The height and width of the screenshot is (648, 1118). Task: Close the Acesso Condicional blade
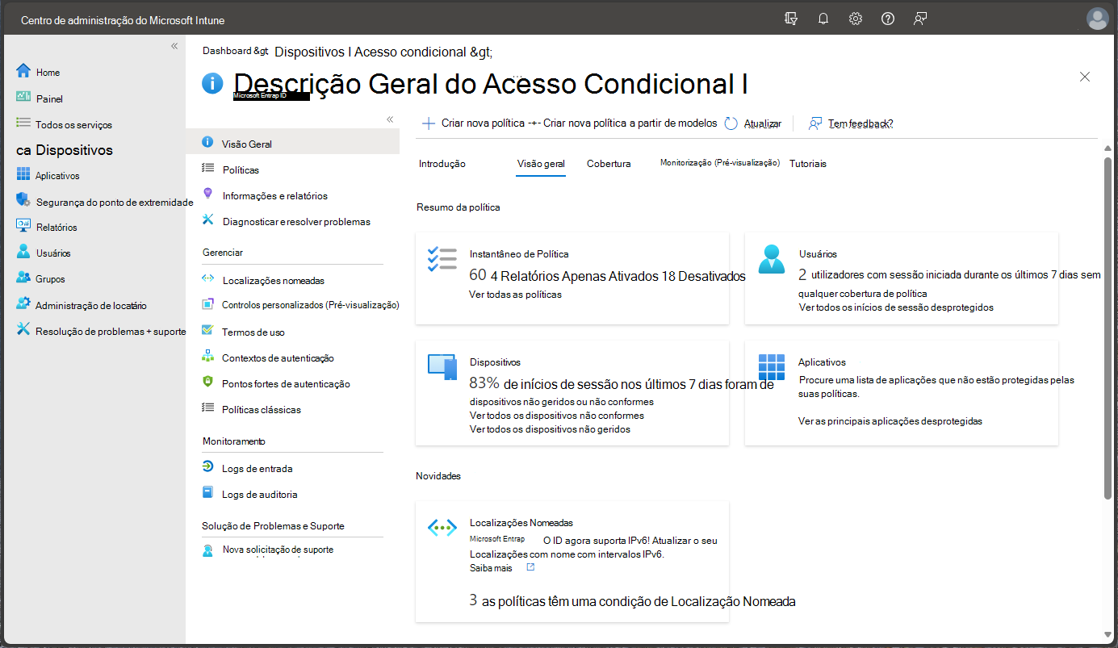point(1085,77)
